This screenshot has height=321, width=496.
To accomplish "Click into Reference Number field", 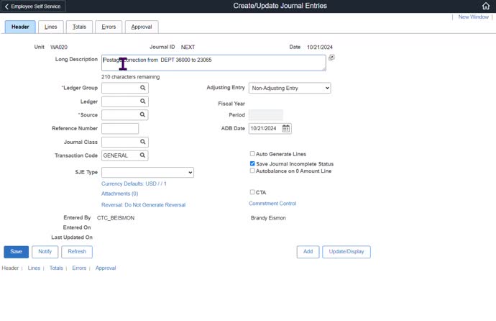I will 120,128.
